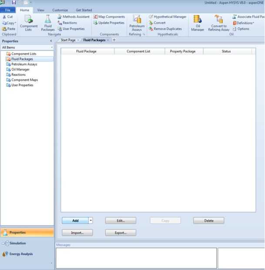Click the Fluid Package column header
The image size is (265, 270).
87,51
